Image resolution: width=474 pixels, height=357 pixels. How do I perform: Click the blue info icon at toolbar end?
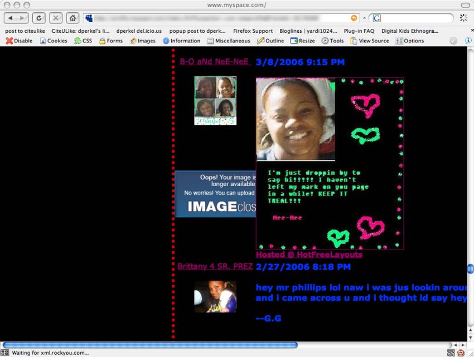[x=468, y=41]
